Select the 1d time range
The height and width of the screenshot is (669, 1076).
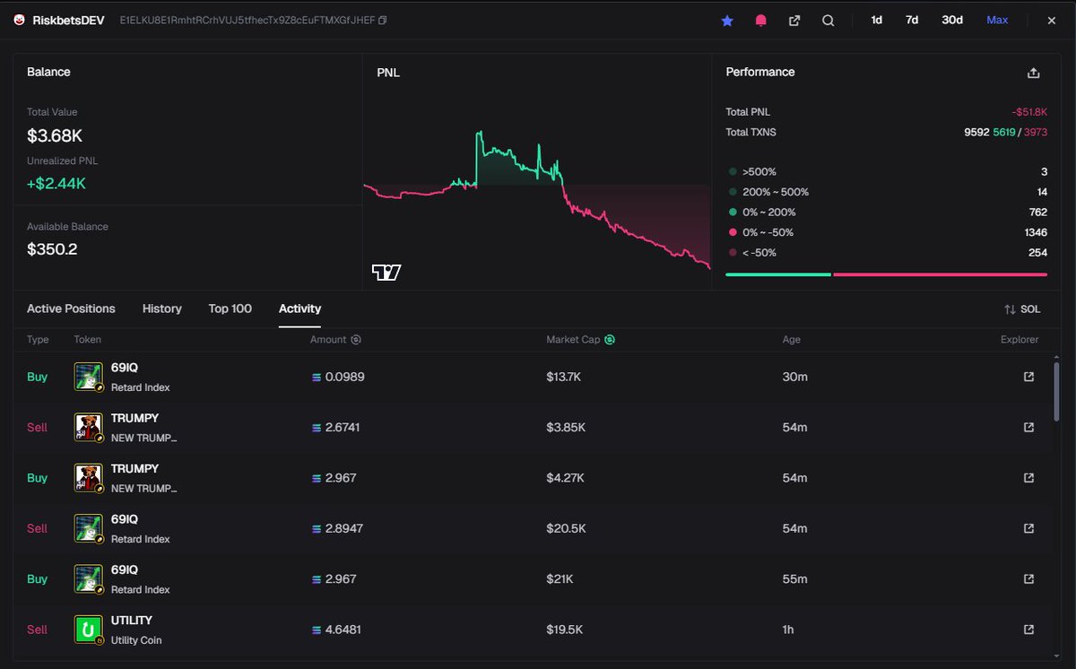pos(877,20)
